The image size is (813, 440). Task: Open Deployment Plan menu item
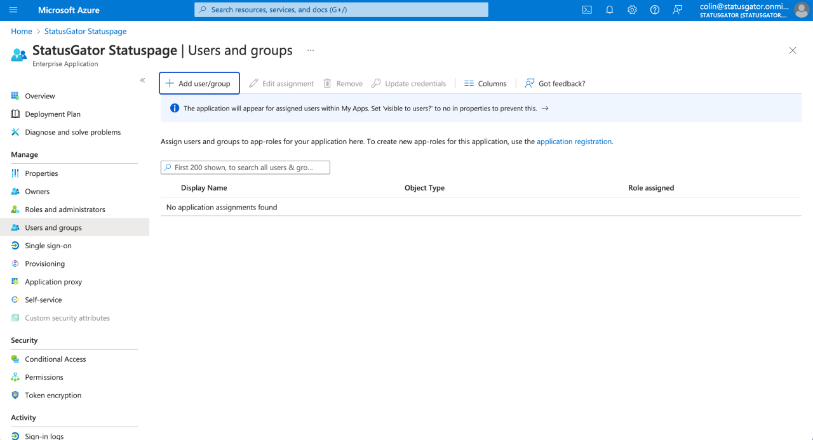point(74,114)
